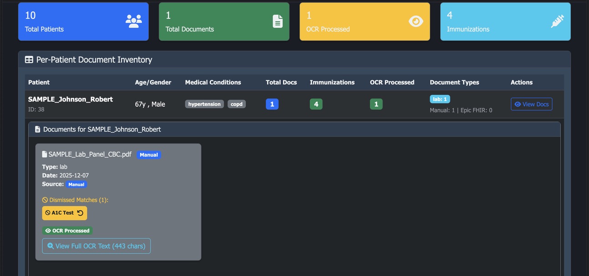The width and height of the screenshot is (589, 276).
Task: Click the green Immunizations count badge showing 4
Action: click(x=316, y=104)
